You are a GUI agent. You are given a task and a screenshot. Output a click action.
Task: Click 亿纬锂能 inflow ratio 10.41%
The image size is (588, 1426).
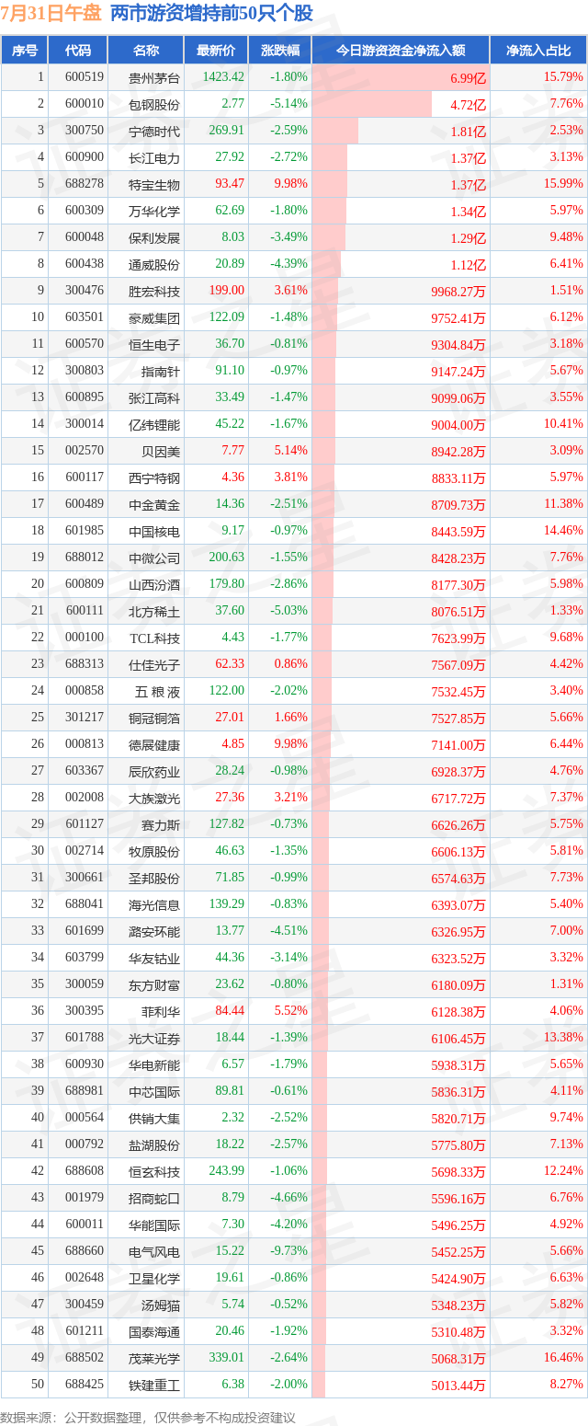[563, 424]
